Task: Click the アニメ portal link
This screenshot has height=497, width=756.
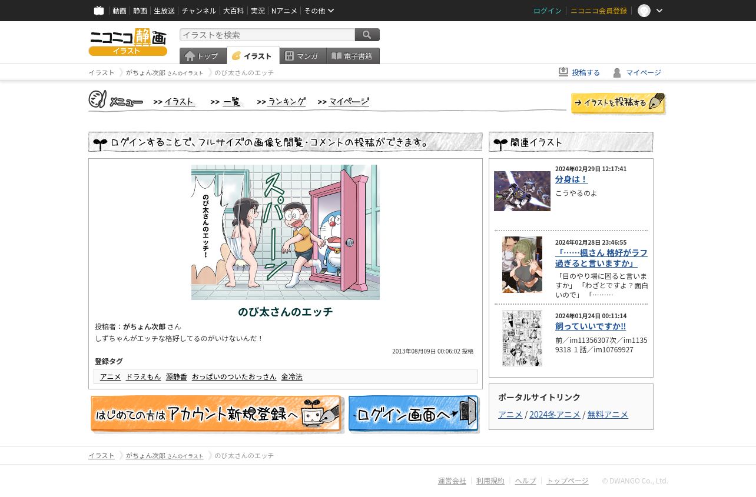Action: pyautogui.click(x=510, y=414)
